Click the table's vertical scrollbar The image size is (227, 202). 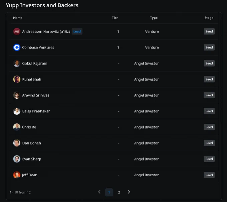click(x=218, y=98)
